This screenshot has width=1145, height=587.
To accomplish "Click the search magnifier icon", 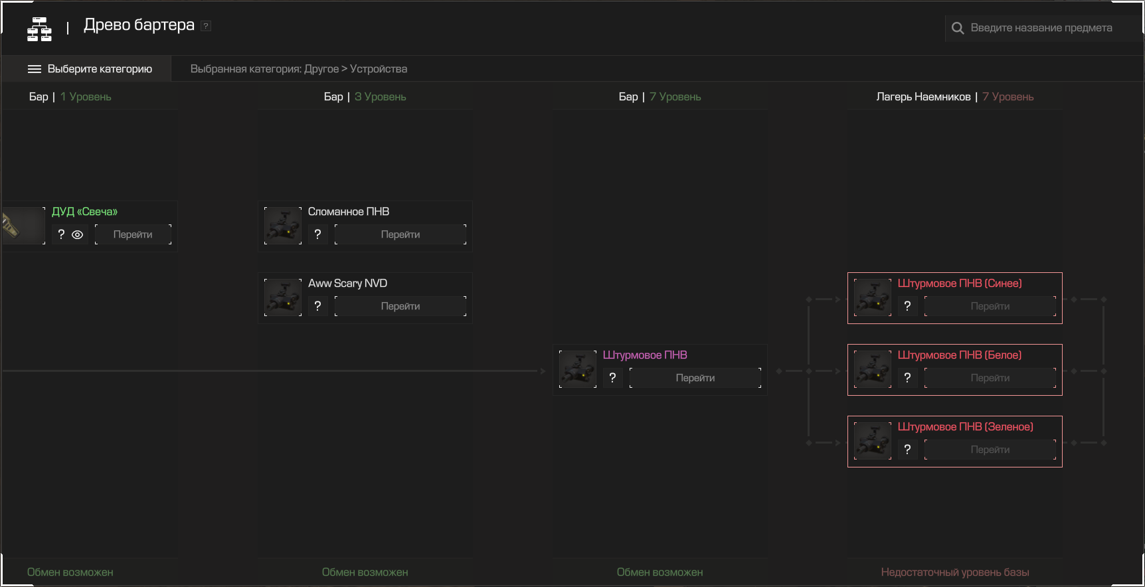I will click(958, 28).
